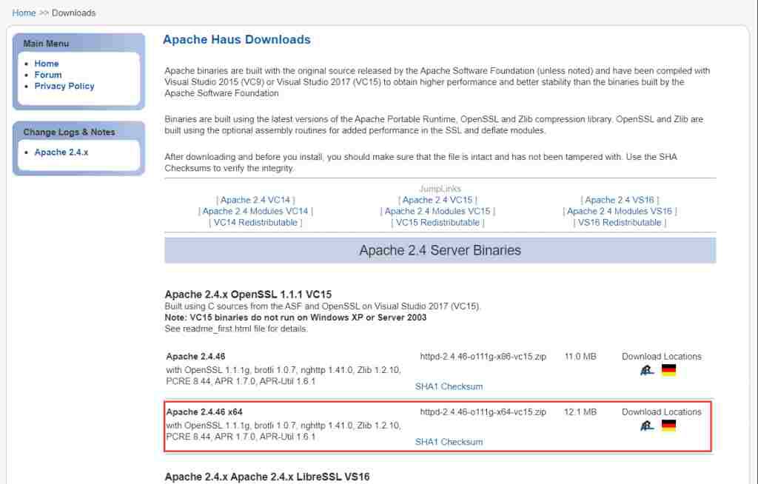Viewport: 758px width, 484px height.
Task: Click JumpLinks label
Action: (440, 189)
